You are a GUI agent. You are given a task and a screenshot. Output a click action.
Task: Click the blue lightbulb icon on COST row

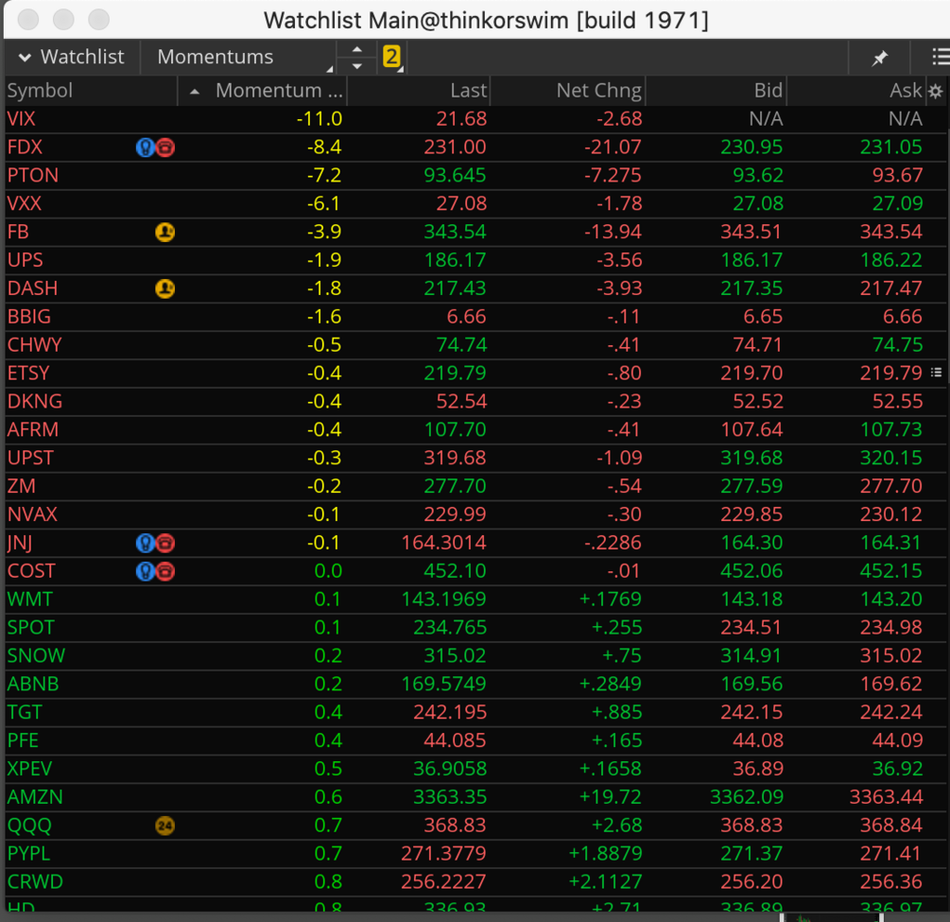pyautogui.click(x=146, y=571)
